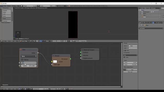
Task: Open the viewport shading selector
Action: point(31,41)
